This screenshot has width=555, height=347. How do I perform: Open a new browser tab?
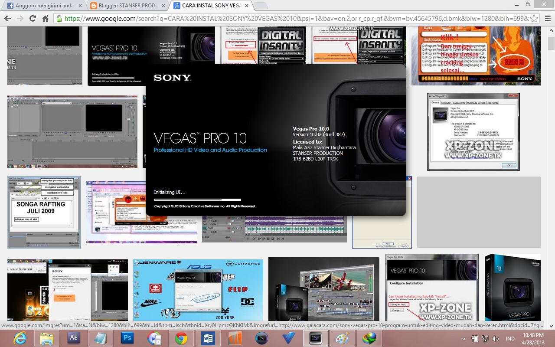(x=260, y=6)
